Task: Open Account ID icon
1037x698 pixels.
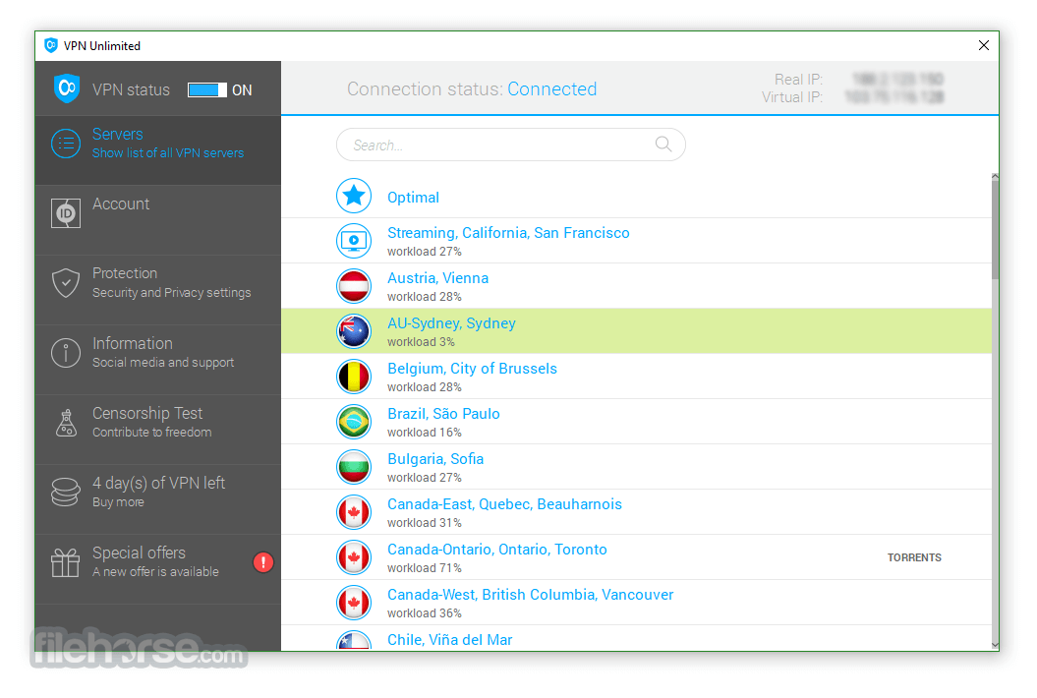Action: [66, 213]
